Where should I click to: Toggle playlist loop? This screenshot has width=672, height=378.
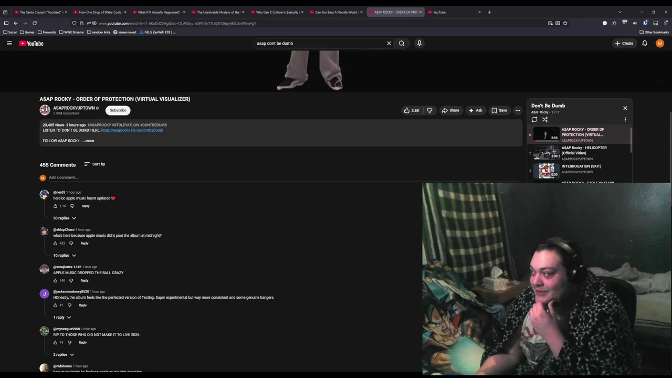pyautogui.click(x=534, y=120)
